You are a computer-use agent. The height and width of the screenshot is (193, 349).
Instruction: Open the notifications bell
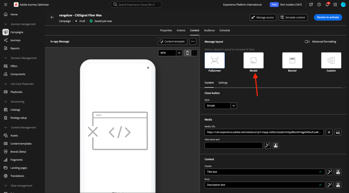[327, 5]
